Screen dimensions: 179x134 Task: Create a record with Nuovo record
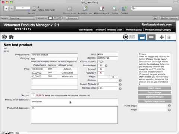pos(85,9)
